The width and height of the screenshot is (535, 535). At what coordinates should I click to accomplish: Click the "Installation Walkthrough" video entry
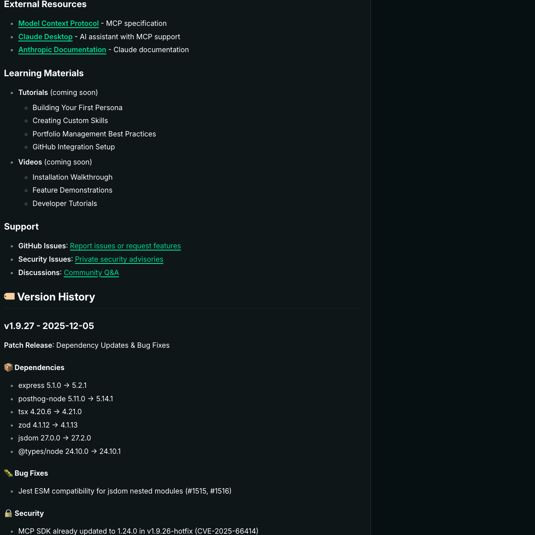pos(73,177)
